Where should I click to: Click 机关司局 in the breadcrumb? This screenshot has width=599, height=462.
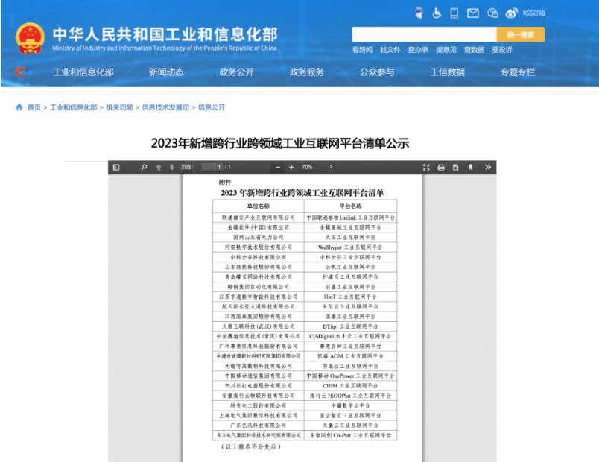pyautogui.click(x=119, y=107)
